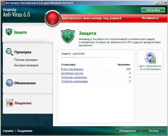The image size is (168, 136).
Task: Maximize the Kaspersky window
Action: tap(161, 3)
